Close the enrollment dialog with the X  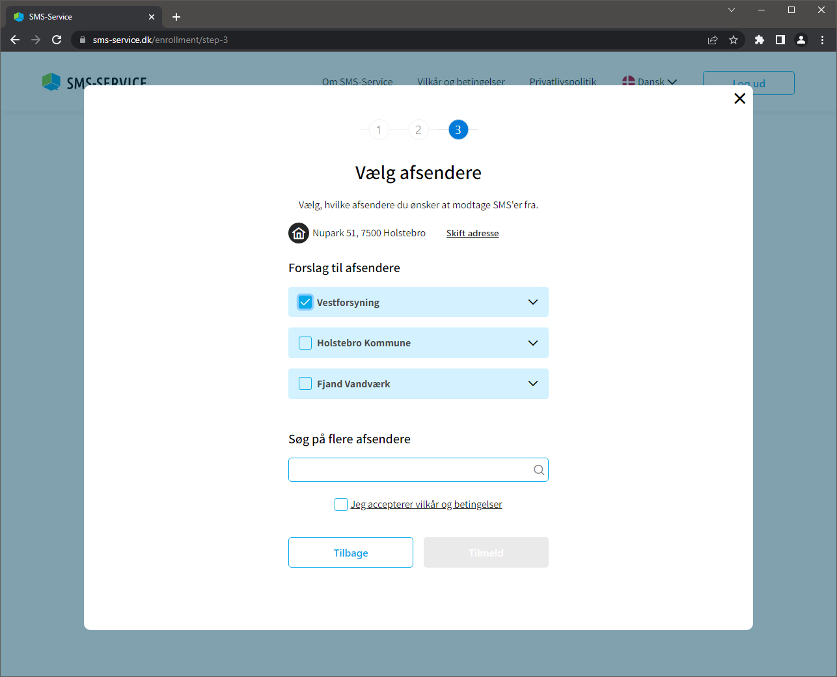click(x=739, y=98)
